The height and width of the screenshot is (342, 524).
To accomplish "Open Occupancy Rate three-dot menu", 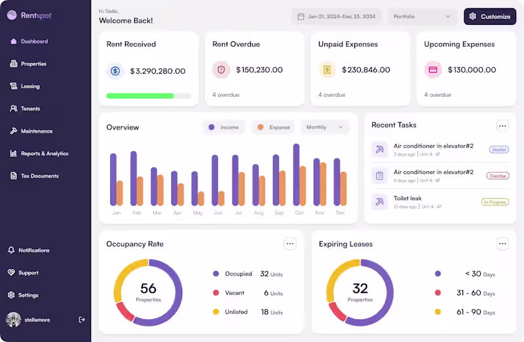I will click(x=290, y=243).
